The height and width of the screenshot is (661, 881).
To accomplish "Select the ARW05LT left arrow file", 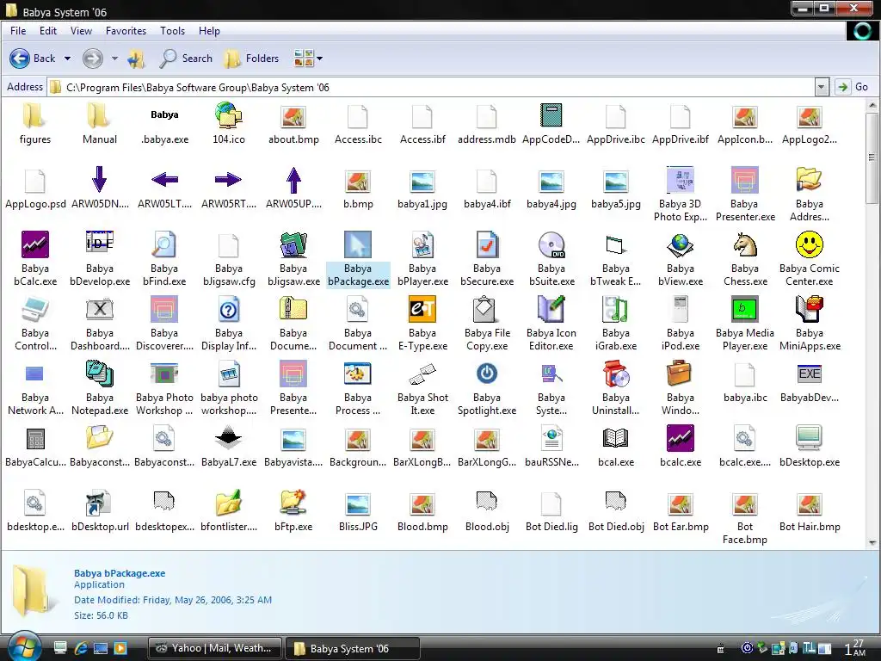I will (x=164, y=180).
